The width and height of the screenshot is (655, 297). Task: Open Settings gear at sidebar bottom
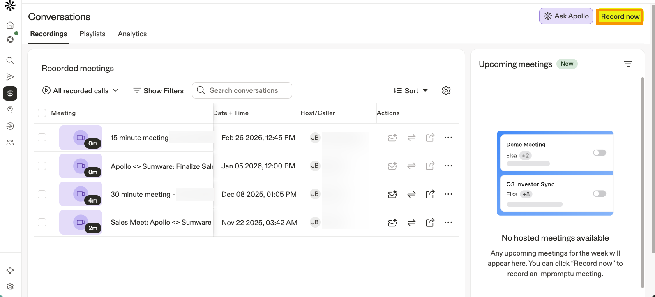point(10,287)
